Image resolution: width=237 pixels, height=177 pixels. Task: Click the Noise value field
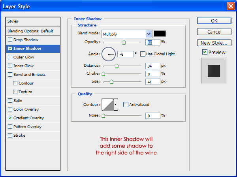[x=152, y=116]
